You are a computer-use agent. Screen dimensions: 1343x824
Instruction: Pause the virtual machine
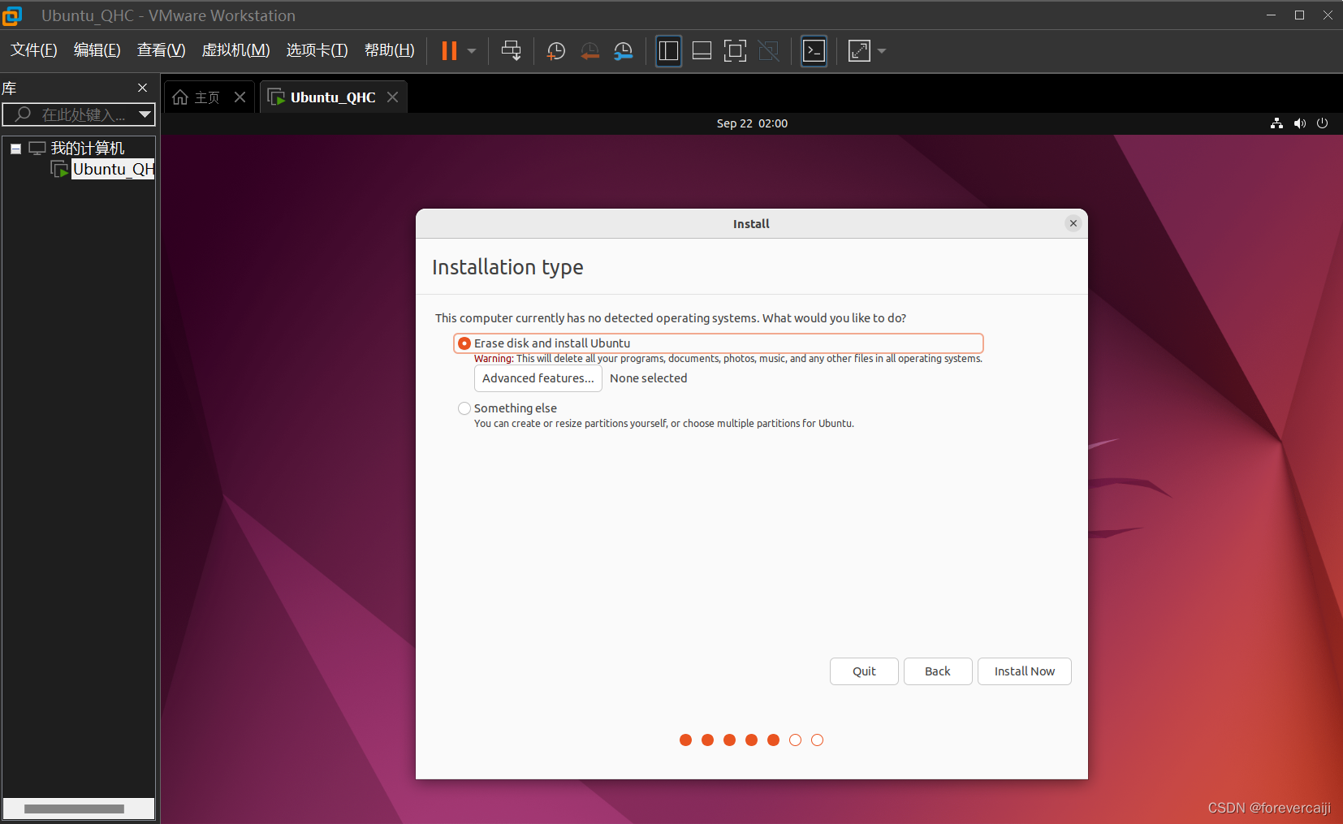pyautogui.click(x=449, y=50)
